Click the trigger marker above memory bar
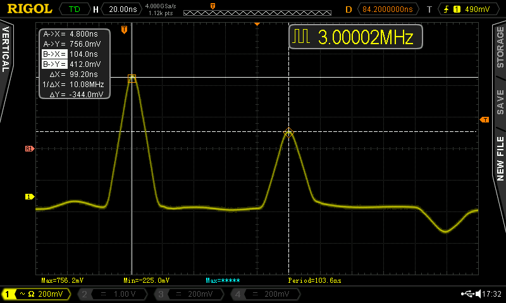 pyautogui.click(x=213, y=6)
